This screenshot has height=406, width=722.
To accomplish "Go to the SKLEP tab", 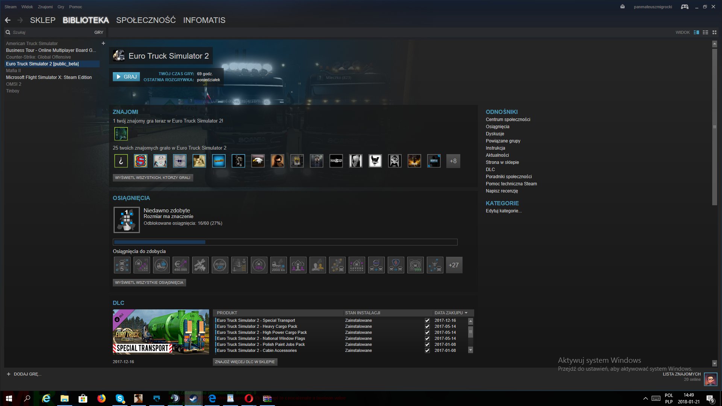I will click(x=42, y=20).
